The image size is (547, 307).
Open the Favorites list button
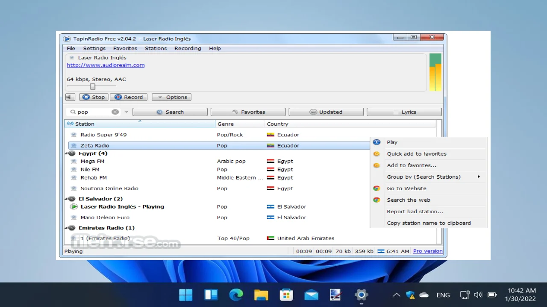click(x=248, y=112)
